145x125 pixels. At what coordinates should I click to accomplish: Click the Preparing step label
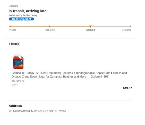coord(50,30)
